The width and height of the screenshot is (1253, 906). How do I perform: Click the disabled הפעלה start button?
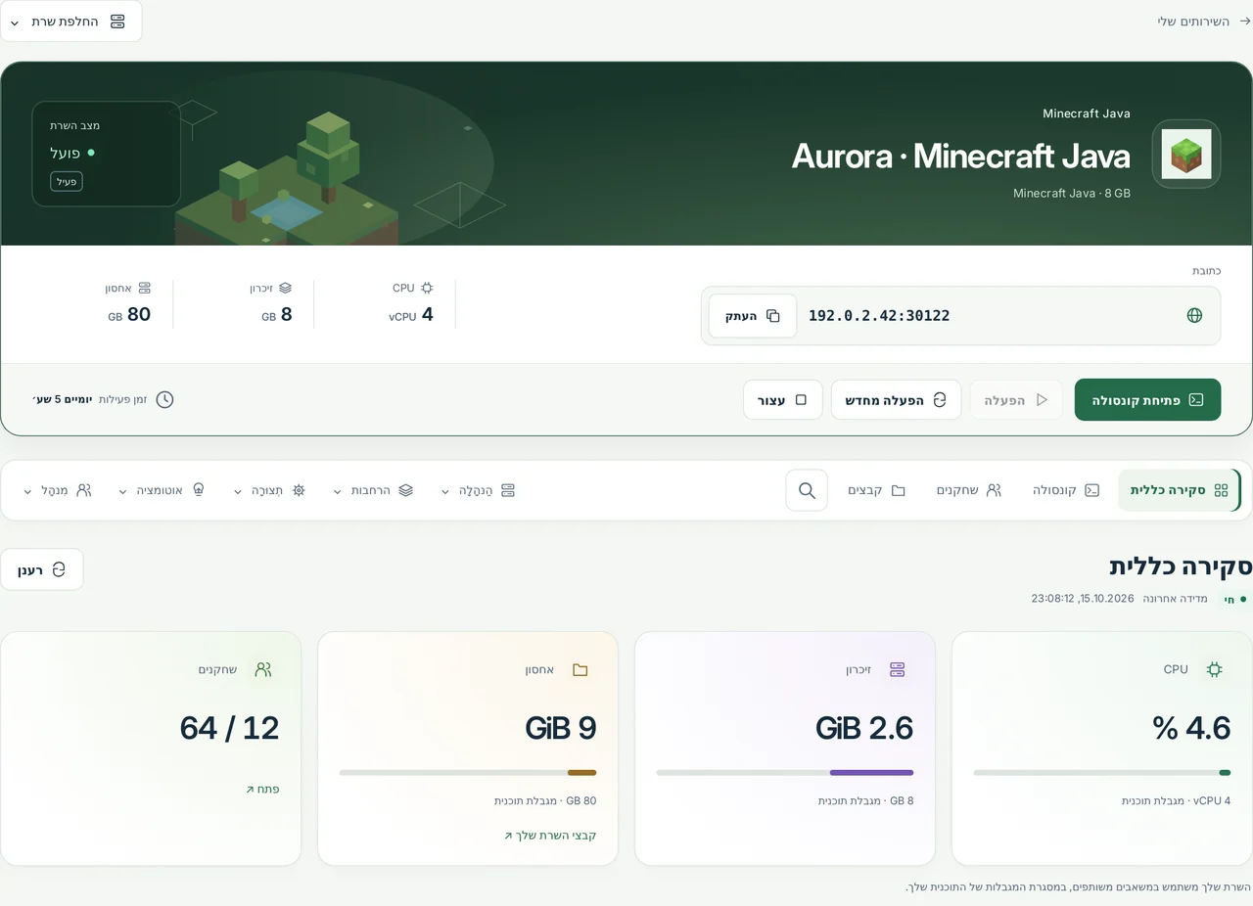(x=1016, y=400)
